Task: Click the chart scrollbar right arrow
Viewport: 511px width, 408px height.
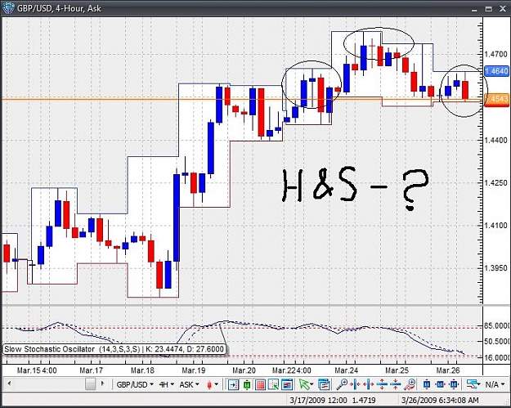Action: pos(102,383)
